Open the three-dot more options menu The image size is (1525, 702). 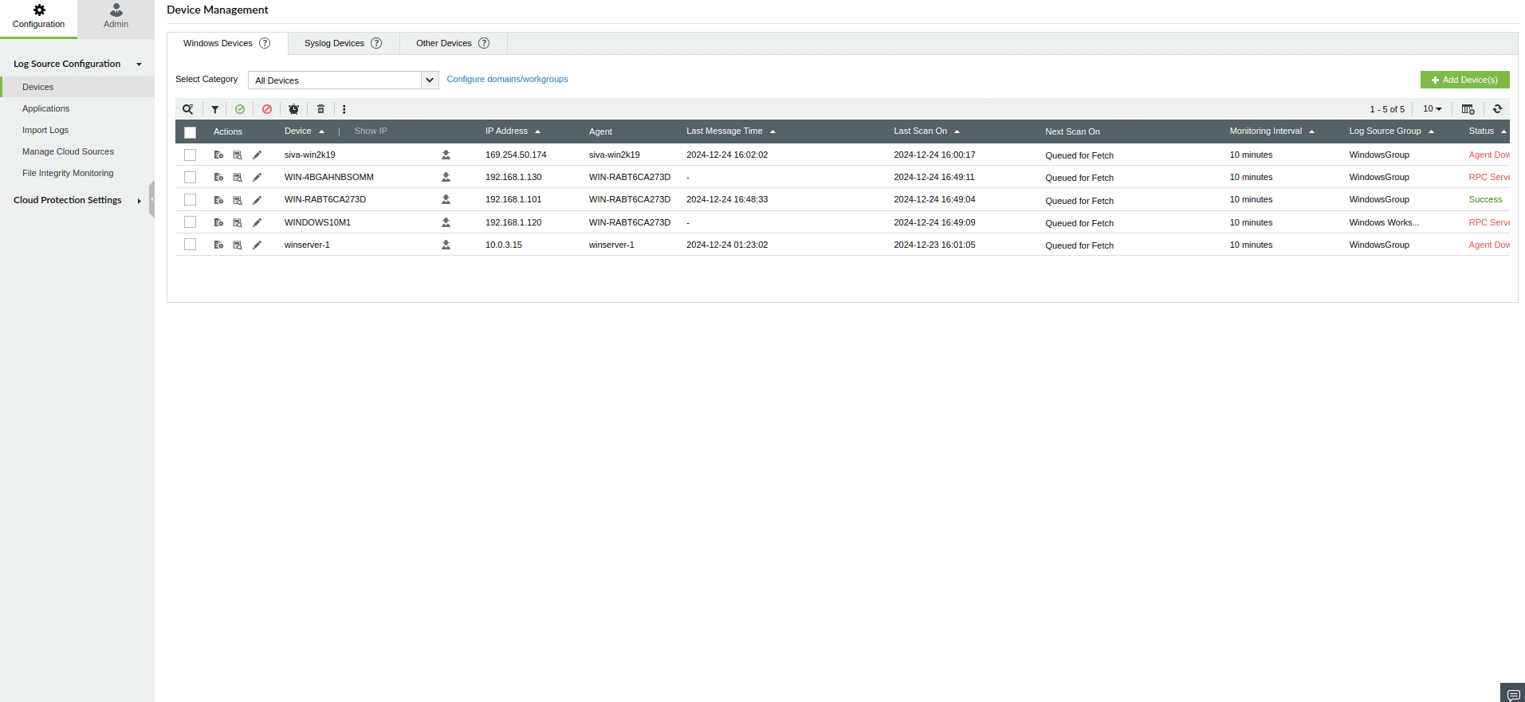click(344, 109)
